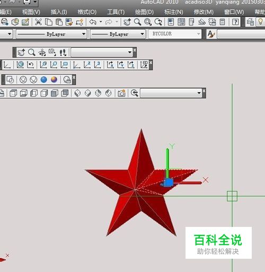This screenshot has width=265, height=272.
Task: Click the Create Camera icon
Action: click(121, 93)
